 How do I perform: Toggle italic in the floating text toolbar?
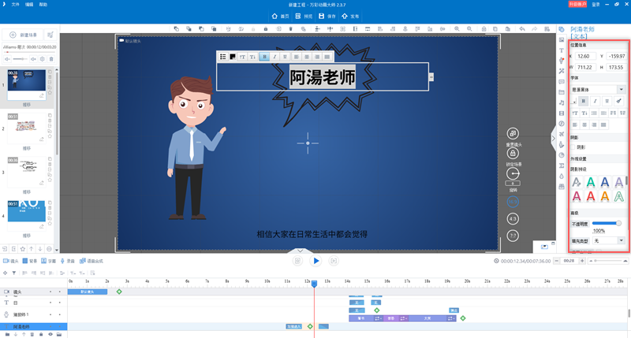tap(274, 57)
